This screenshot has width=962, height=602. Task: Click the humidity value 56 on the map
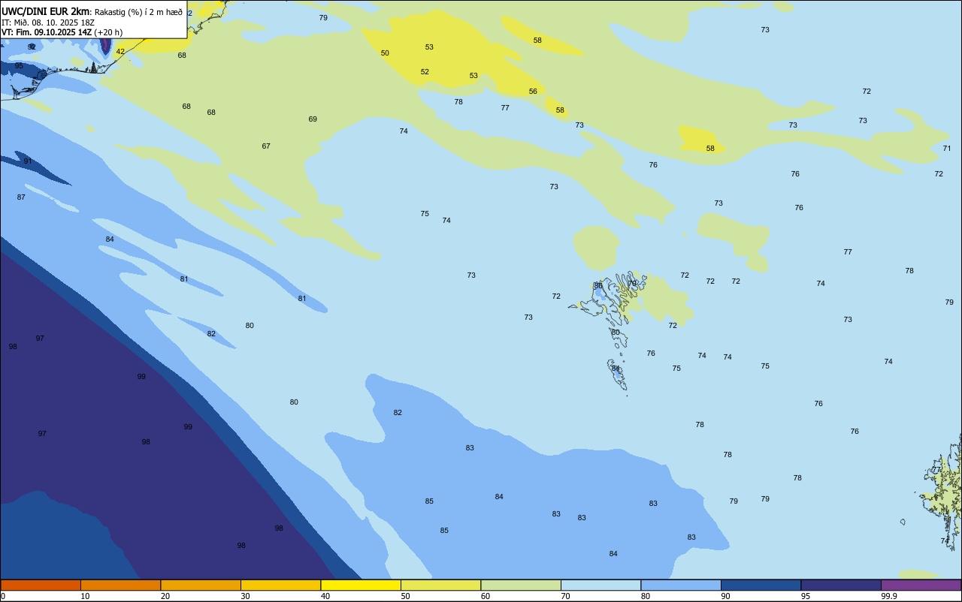[x=533, y=92]
